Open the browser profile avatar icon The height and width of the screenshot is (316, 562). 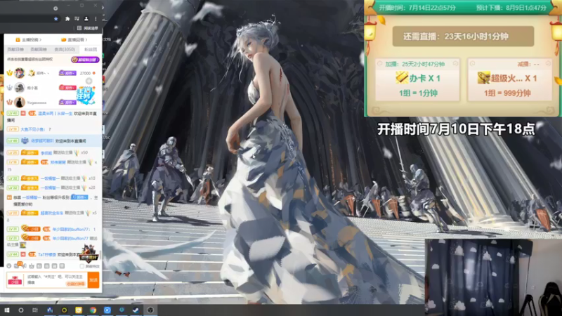pyautogui.click(x=86, y=19)
